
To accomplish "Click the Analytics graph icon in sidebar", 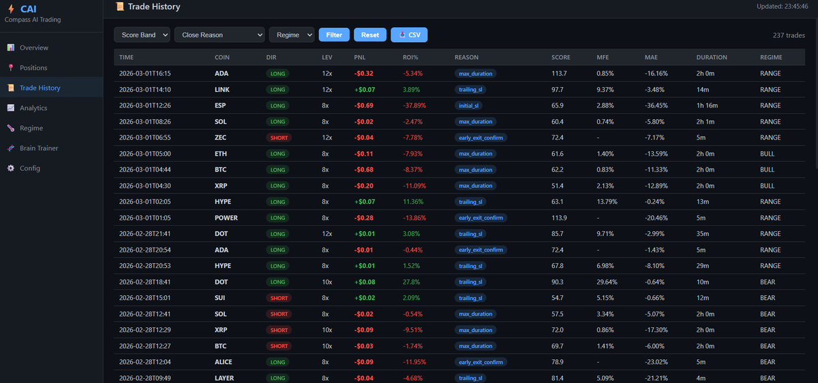I will click(11, 107).
